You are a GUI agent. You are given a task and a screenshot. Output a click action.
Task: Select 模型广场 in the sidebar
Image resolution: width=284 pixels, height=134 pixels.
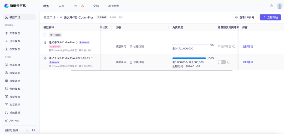point(19,17)
